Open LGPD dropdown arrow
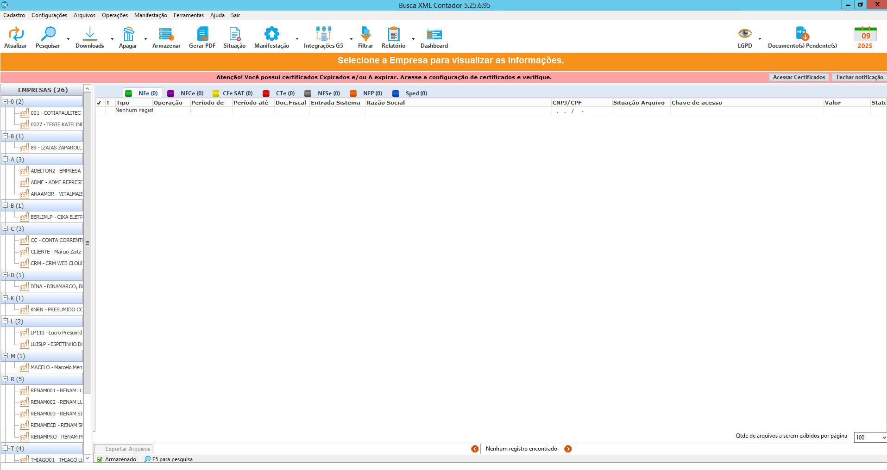 (x=760, y=39)
